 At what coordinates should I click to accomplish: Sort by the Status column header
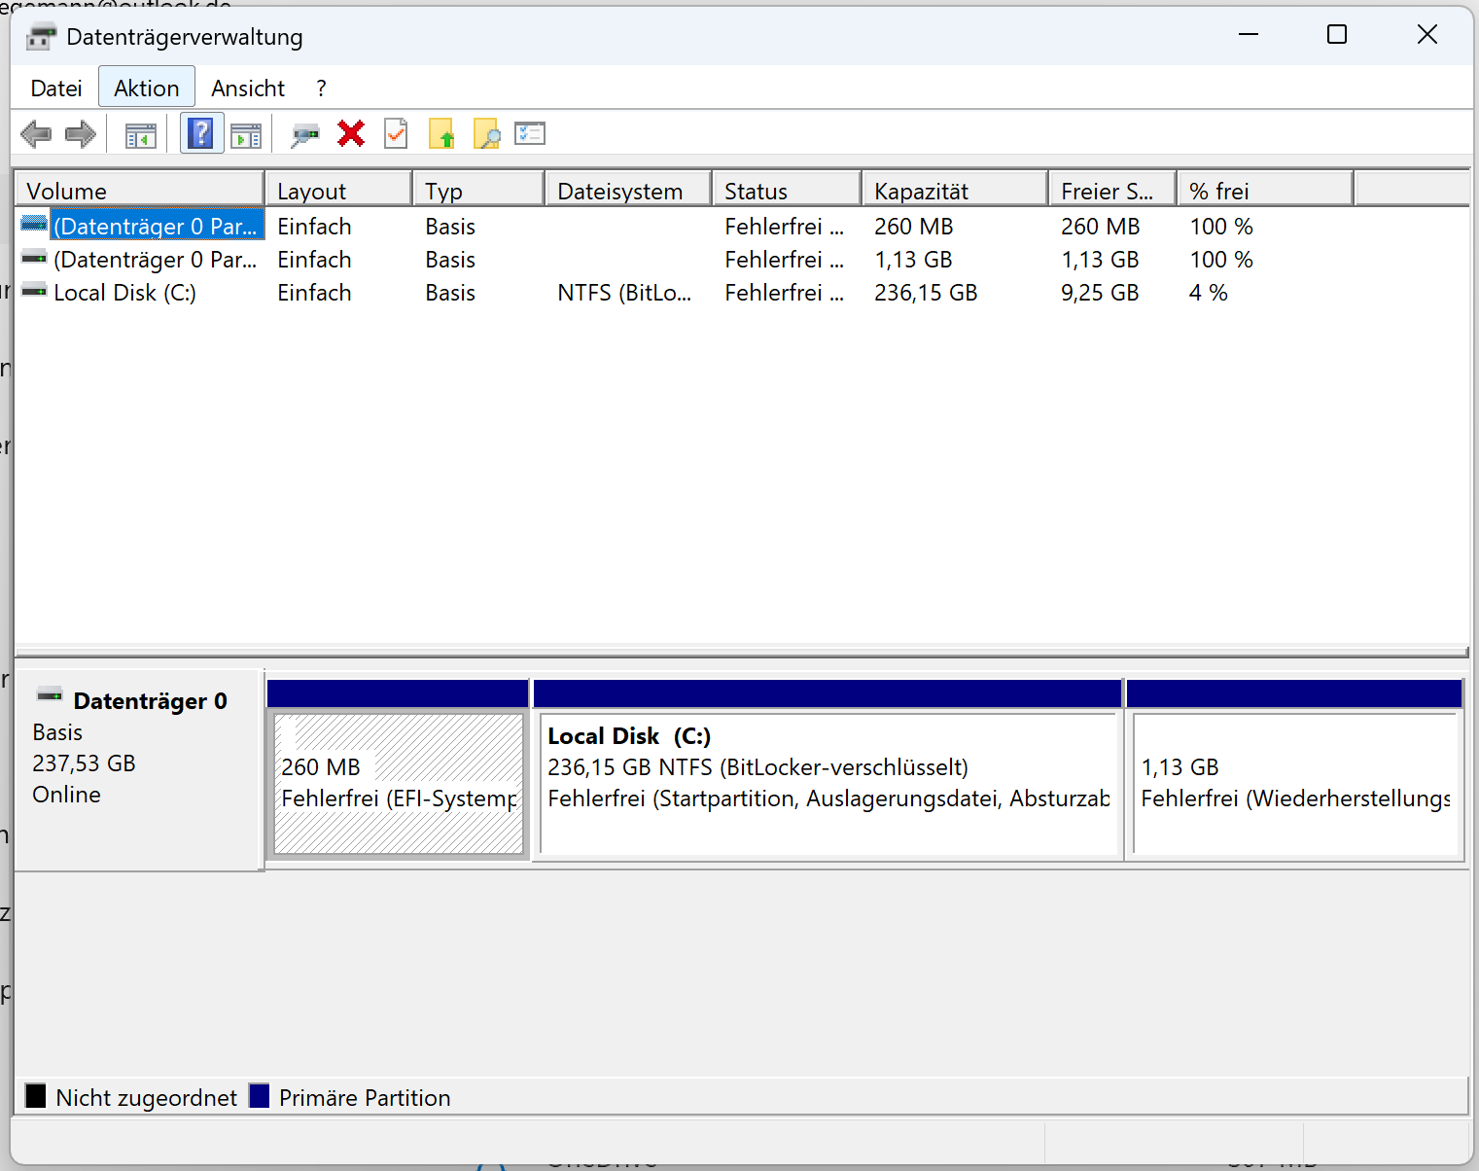pyautogui.click(x=787, y=191)
